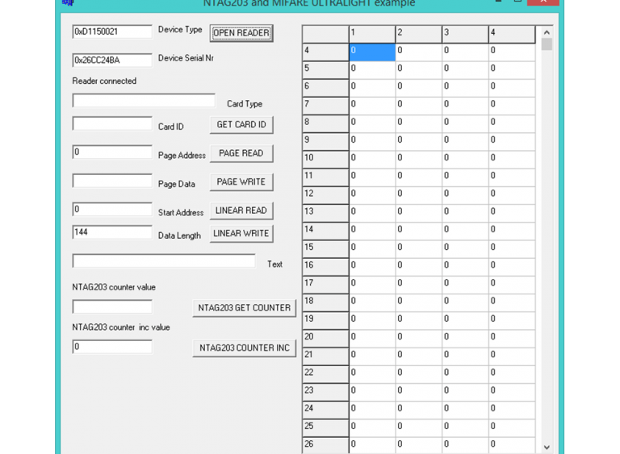620x454 pixels.
Task: Close the NTAG203 example window
Action: pos(543,2)
